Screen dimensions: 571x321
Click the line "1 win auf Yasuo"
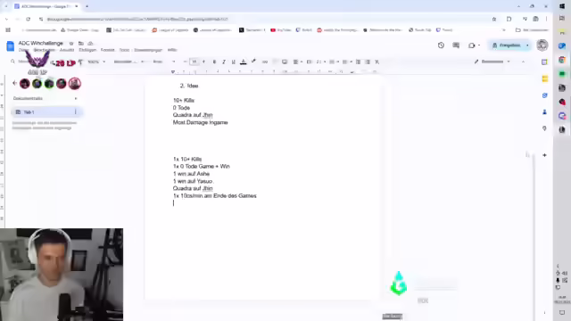(x=193, y=181)
